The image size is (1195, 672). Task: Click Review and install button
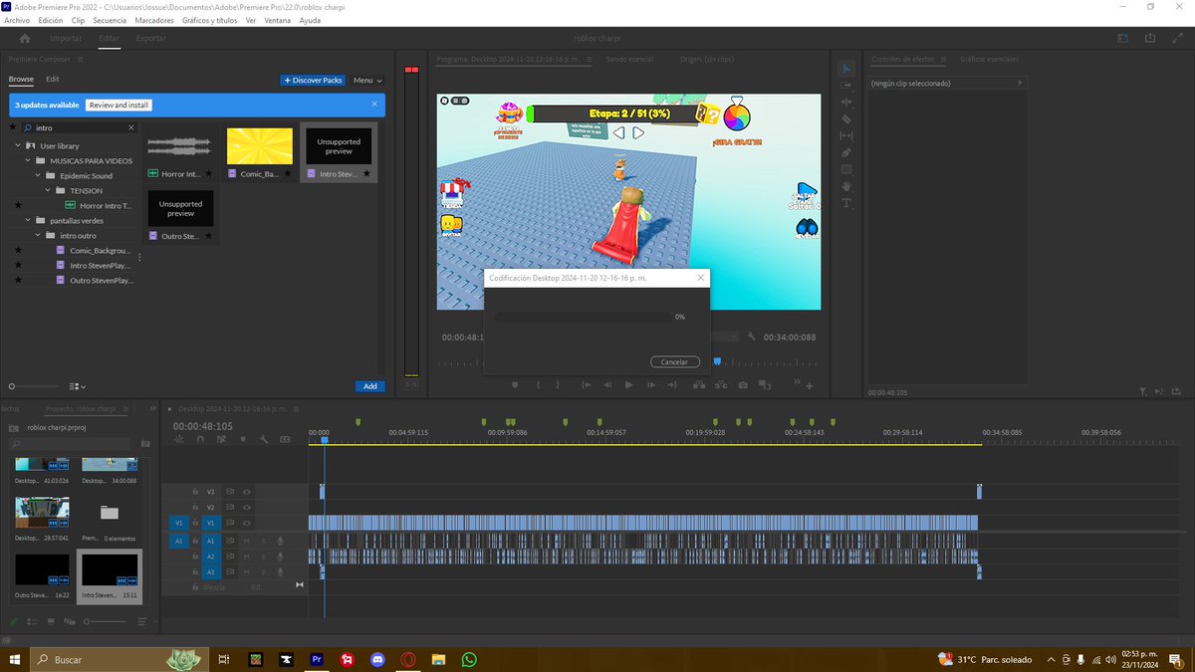pyautogui.click(x=119, y=105)
